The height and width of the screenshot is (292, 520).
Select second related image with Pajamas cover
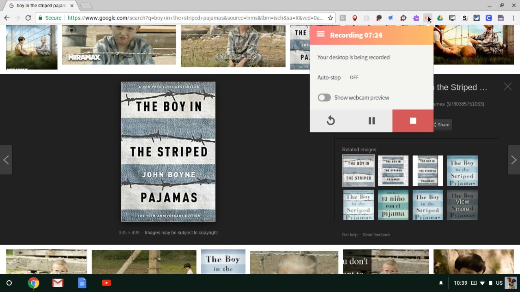coord(393,171)
